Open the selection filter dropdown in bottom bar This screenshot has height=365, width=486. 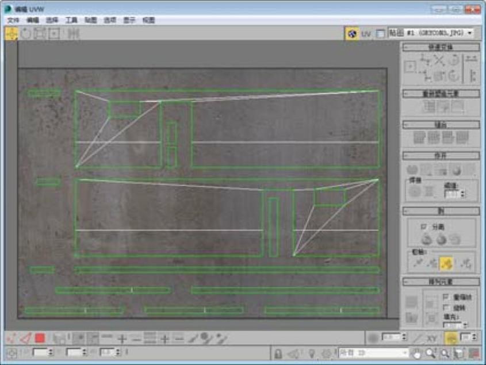coord(373,353)
